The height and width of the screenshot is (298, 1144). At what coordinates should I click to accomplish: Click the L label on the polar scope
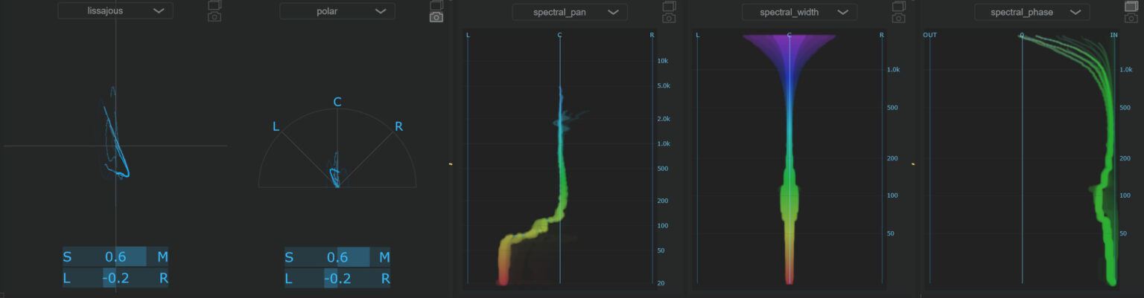(276, 126)
